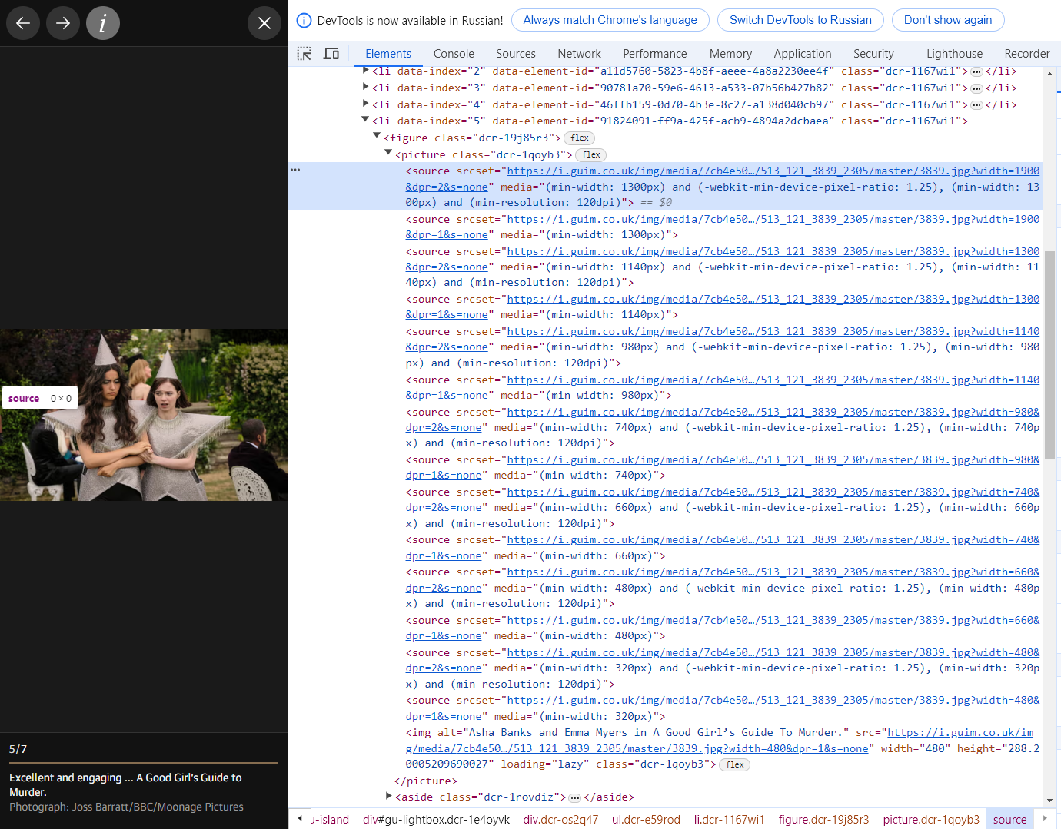This screenshot has height=829, width=1061.
Task: Click the closing picture tag line
Action: [425, 781]
